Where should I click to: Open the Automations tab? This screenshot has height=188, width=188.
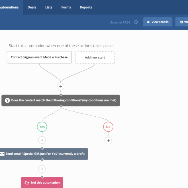(x=9, y=7)
